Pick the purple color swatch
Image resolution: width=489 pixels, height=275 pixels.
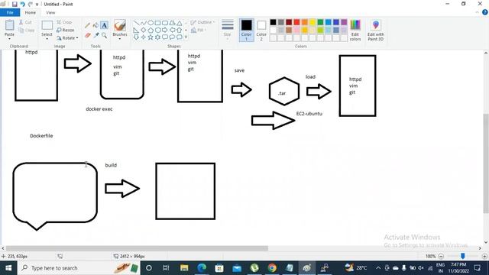coord(344,22)
